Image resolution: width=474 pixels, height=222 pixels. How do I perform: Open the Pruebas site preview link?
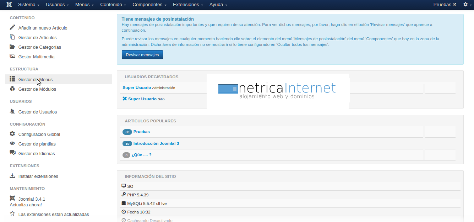point(445,5)
